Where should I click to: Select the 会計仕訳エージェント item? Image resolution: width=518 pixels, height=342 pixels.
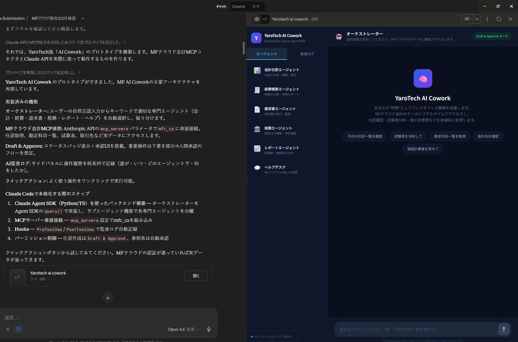[287, 72]
